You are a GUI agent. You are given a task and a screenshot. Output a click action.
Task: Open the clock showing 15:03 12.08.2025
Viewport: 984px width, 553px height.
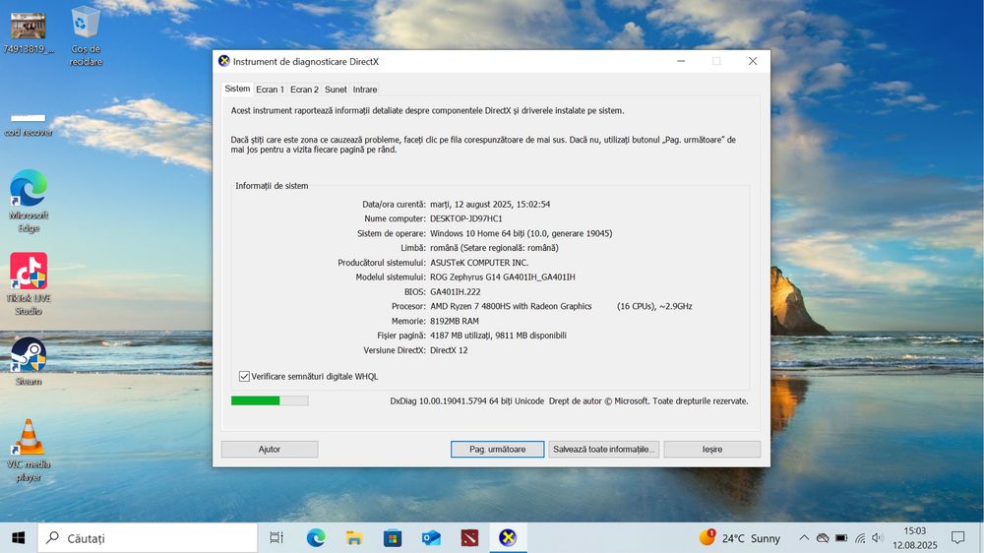[915, 538]
